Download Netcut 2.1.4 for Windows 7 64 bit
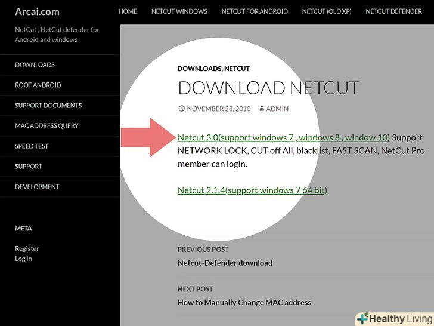This screenshot has width=434, height=326. click(x=252, y=190)
